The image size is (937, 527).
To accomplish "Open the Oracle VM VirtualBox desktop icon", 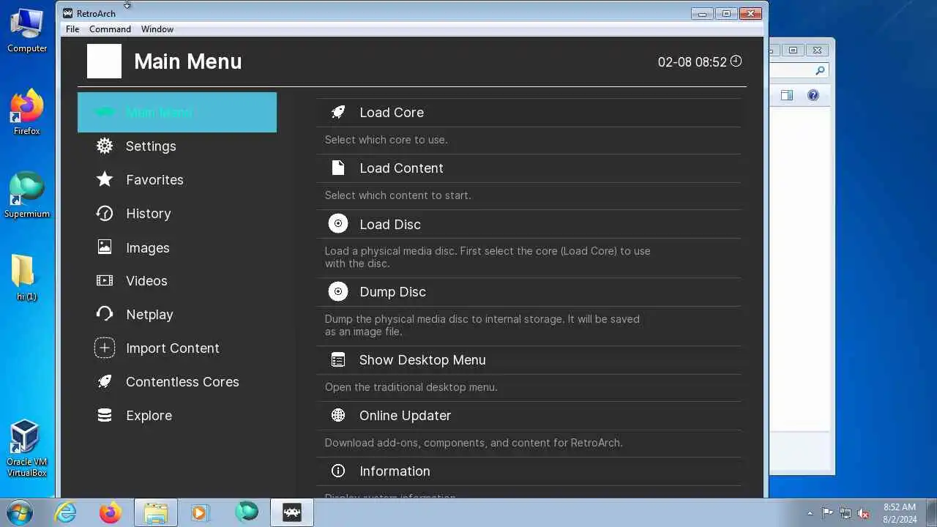I will click(26, 448).
